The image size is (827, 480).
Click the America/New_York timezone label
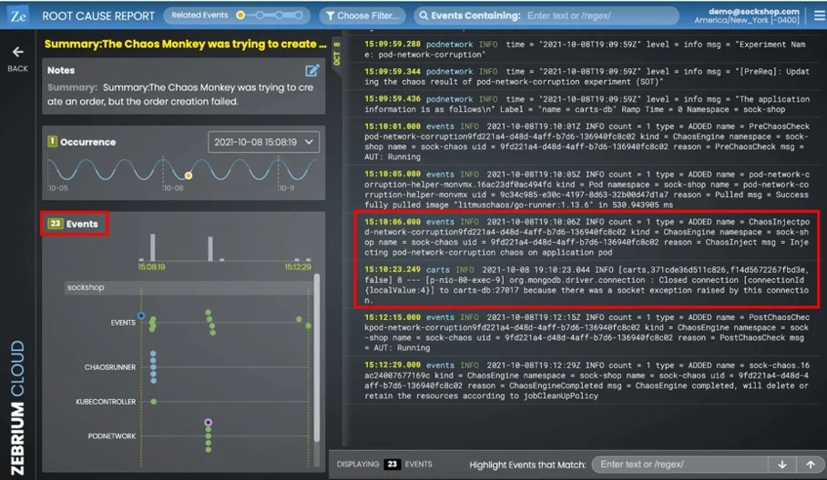[746, 21]
